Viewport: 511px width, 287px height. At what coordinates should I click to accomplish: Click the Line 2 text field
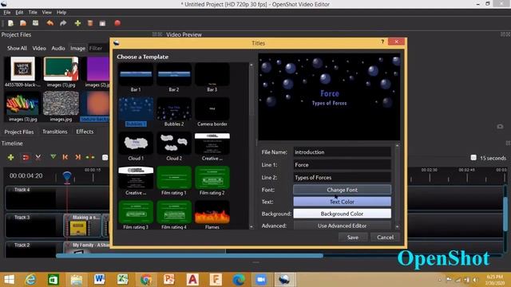tap(342, 177)
